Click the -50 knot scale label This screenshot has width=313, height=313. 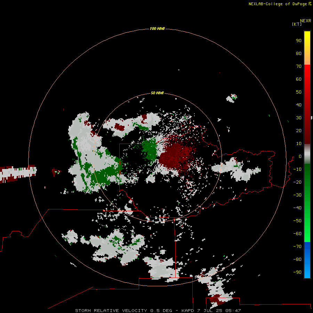(297, 221)
